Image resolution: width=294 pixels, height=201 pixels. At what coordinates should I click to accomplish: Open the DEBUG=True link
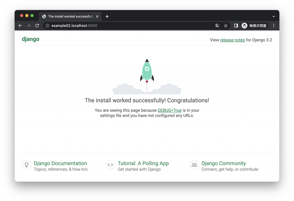[169, 110]
